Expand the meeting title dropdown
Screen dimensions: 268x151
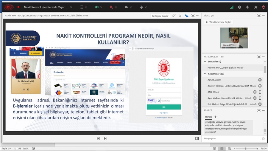point(71,7)
